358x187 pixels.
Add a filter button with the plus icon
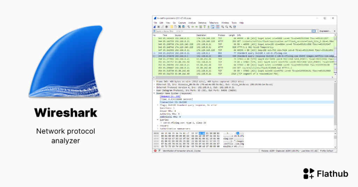pyautogui.click(x=335, y=31)
